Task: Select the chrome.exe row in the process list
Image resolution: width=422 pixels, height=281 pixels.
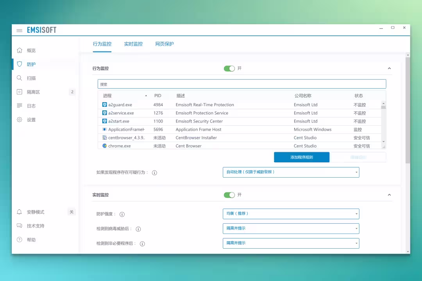Action: pos(240,146)
